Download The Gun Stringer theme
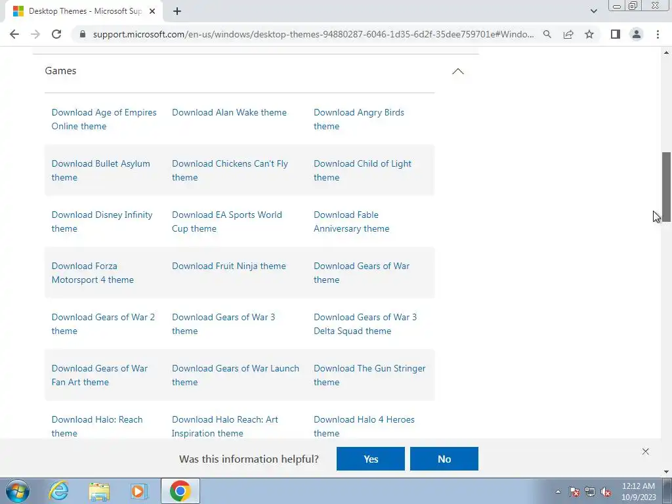Image resolution: width=672 pixels, height=504 pixels. [369, 375]
